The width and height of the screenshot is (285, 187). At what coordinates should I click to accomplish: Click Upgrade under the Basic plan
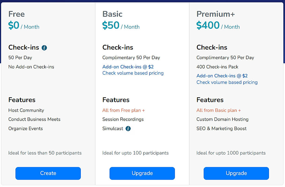coord(142,173)
